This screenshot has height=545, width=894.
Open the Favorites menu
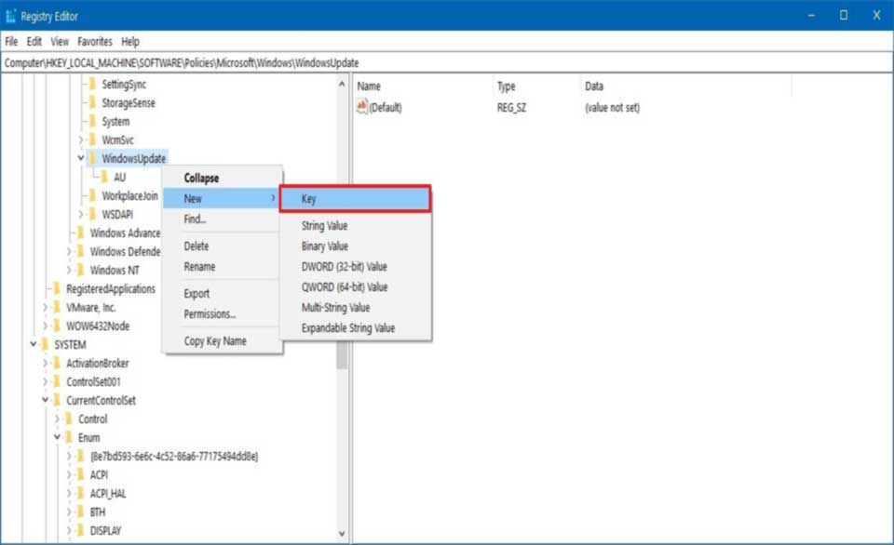(95, 42)
